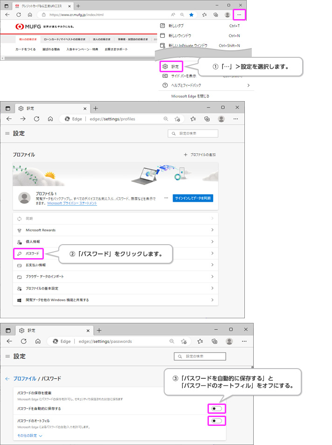Select the 法人のお客さま tab on the MUFG site
The image size is (332, 445).
click(103, 39)
